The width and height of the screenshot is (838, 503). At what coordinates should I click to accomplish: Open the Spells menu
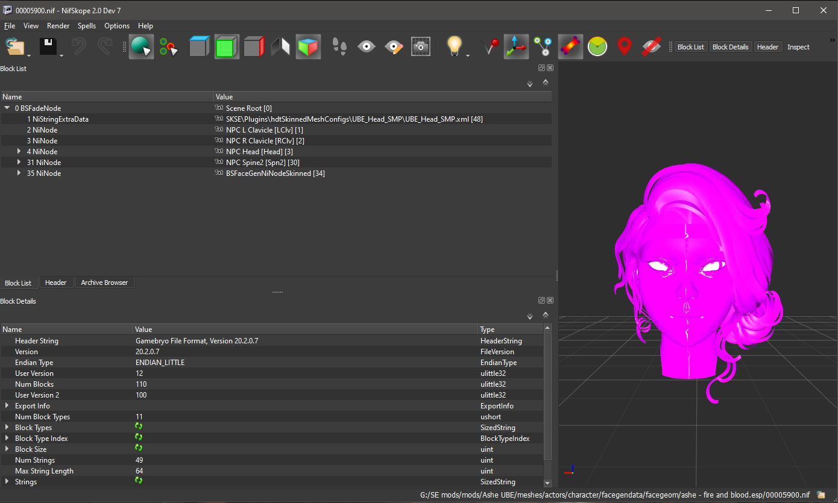(87, 26)
